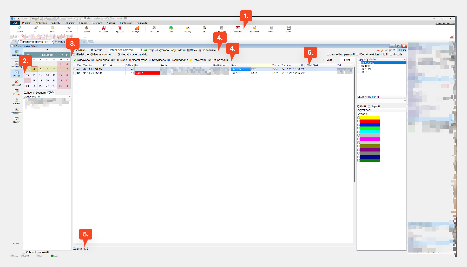467x267 pixels.
Task: Open the Ambulance menu
Action: click(41, 23)
